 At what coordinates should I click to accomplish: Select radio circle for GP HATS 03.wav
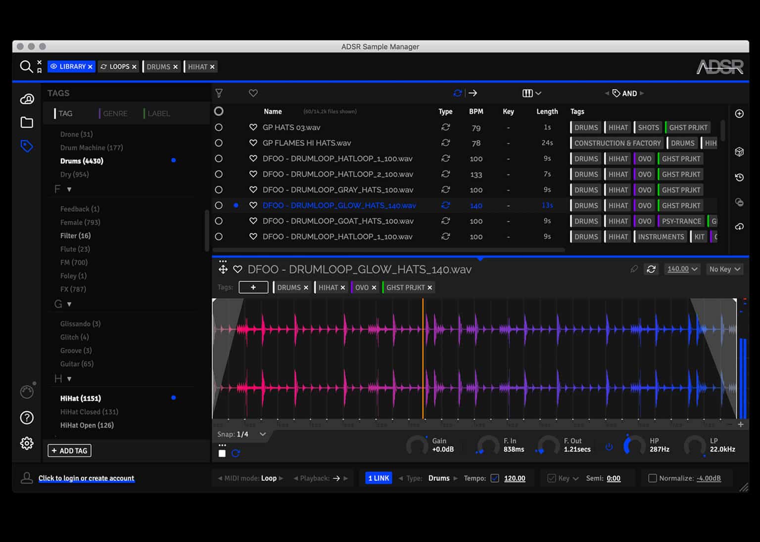[x=218, y=127]
